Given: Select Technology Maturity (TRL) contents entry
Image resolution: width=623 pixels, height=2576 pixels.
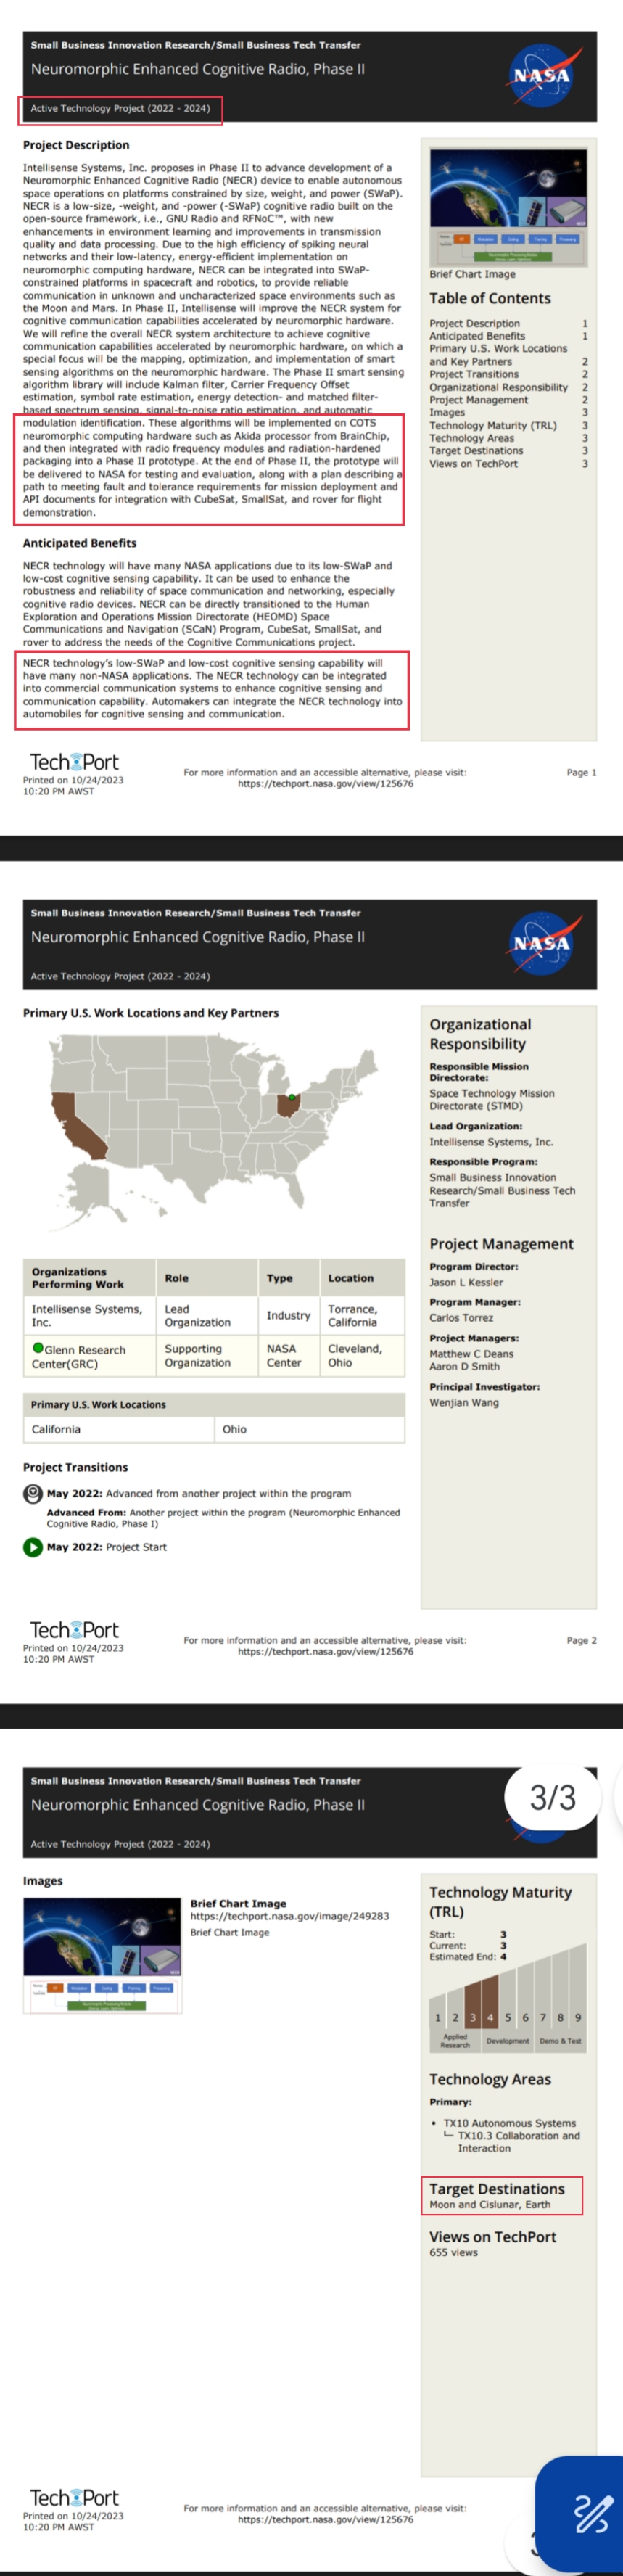Looking at the screenshot, I should (493, 425).
